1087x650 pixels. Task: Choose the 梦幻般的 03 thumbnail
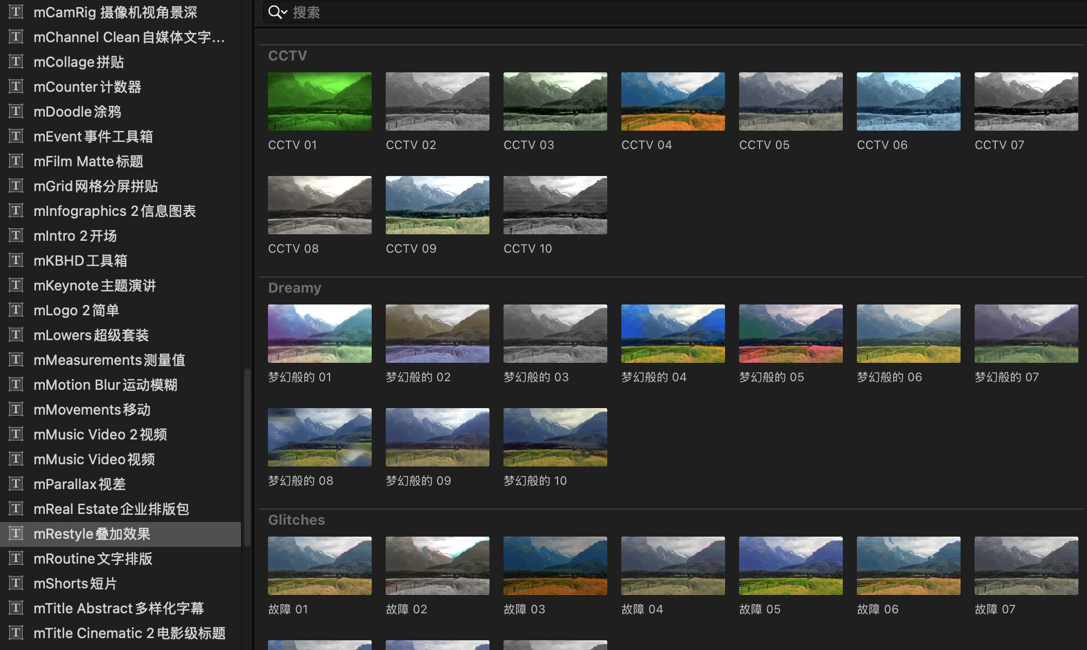pos(555,334)
